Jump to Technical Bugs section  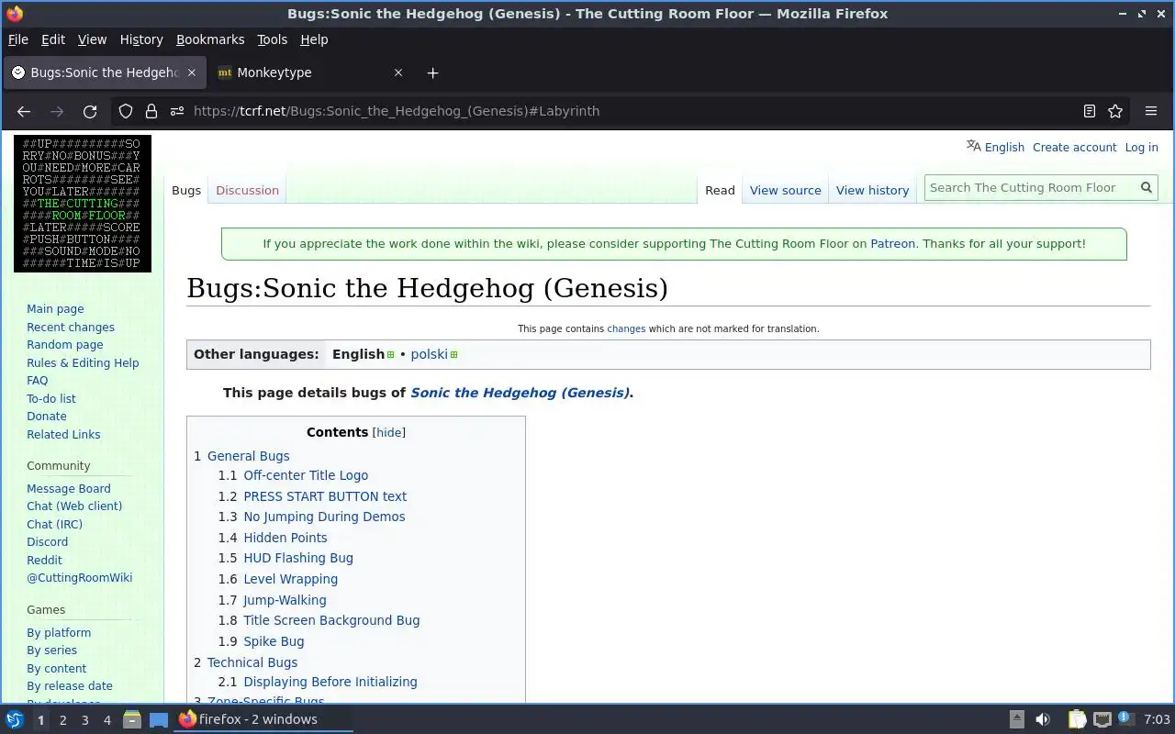[252, 662]
